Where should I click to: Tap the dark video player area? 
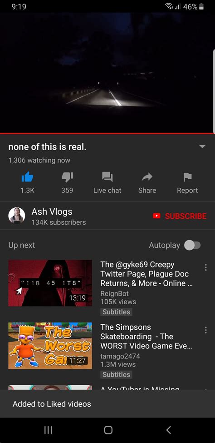coord(107,72)
